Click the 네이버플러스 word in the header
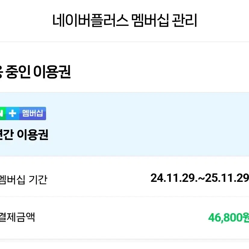This screenshot has width=249, height=249. 90,20
